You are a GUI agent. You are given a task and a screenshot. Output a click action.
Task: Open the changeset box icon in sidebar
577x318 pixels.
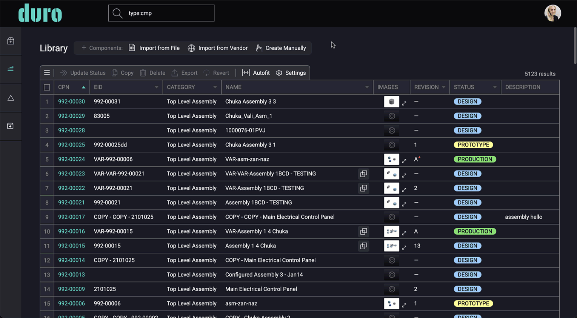point(11,41)
